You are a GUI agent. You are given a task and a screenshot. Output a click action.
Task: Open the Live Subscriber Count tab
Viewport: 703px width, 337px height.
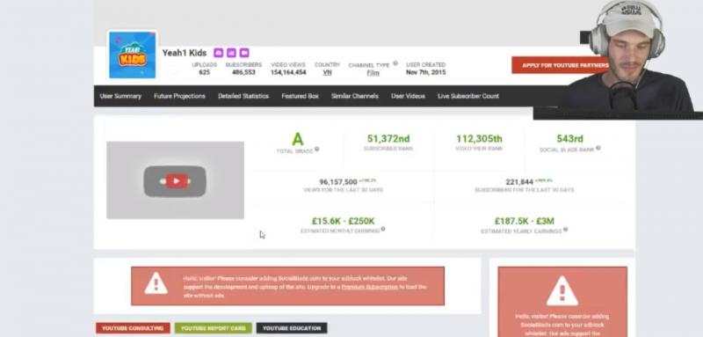coord(468,96)
